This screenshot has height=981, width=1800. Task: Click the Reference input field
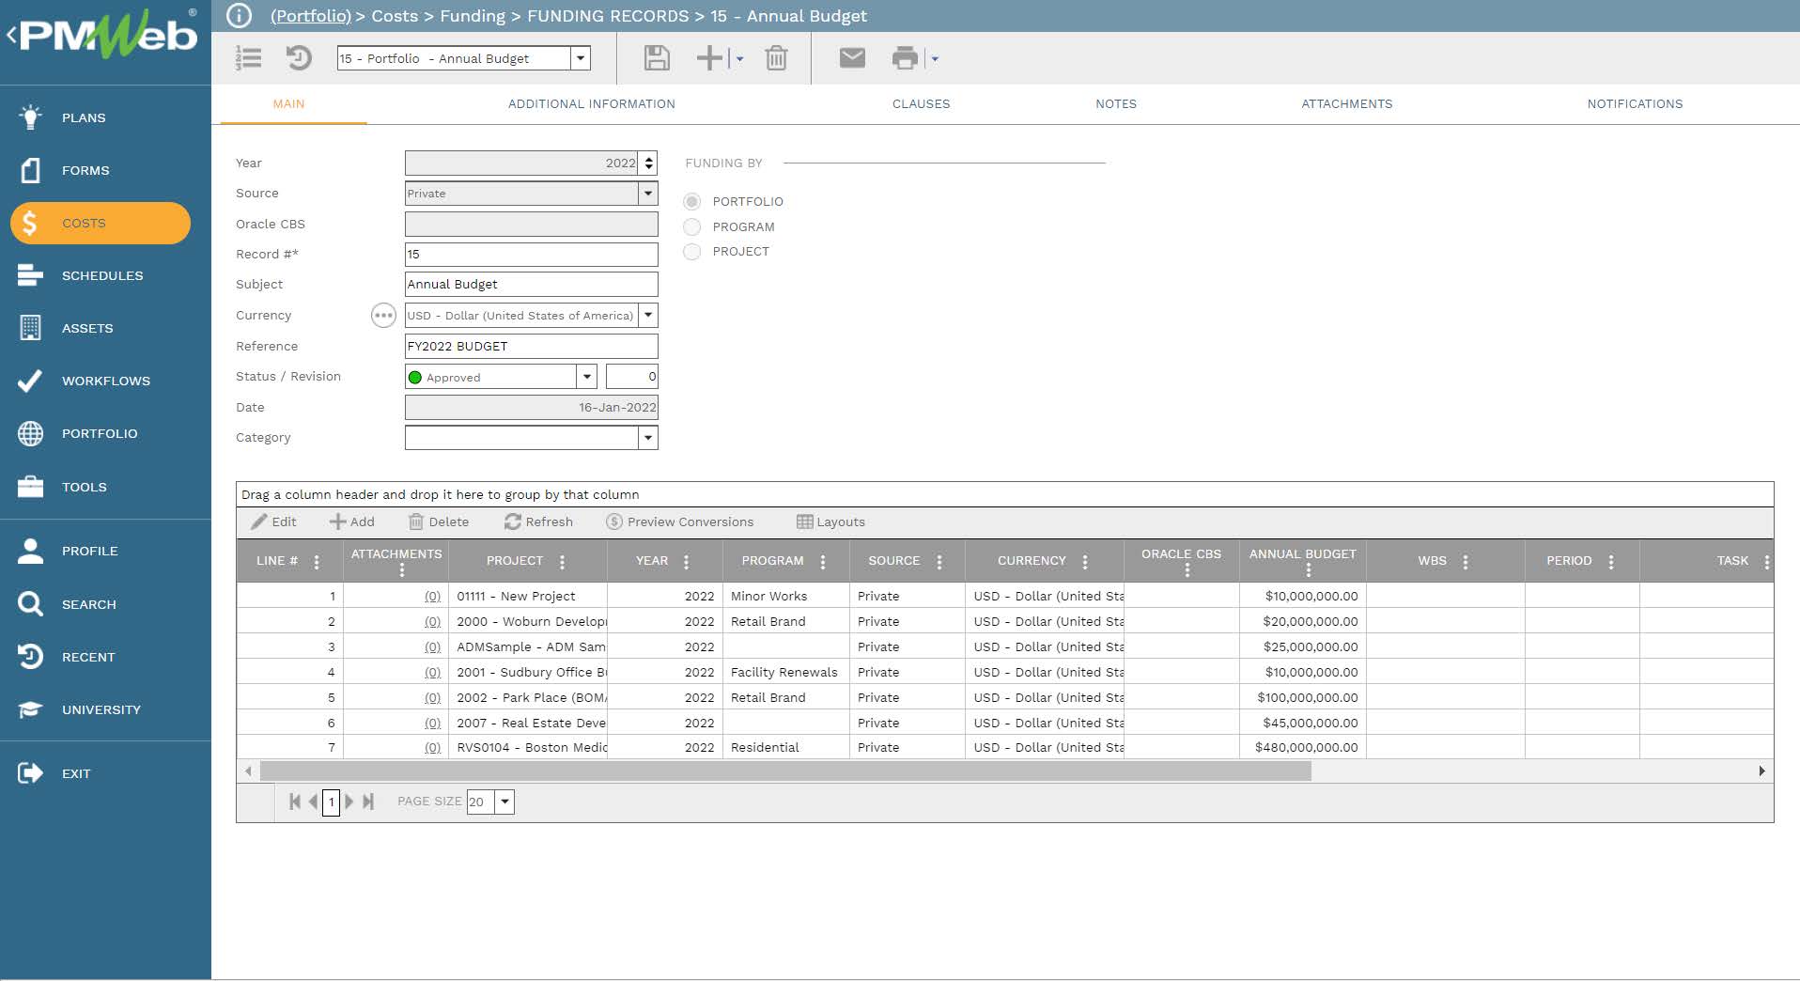pyautogui.click(x=532, y=346)
